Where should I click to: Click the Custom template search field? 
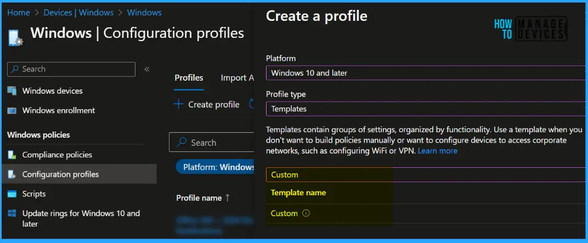425,175
